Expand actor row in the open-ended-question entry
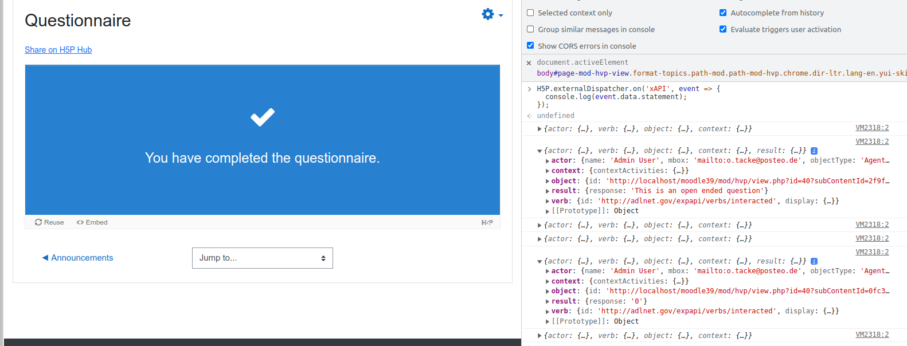This screenshot has width=907, height=346. (x=548, y=161)
